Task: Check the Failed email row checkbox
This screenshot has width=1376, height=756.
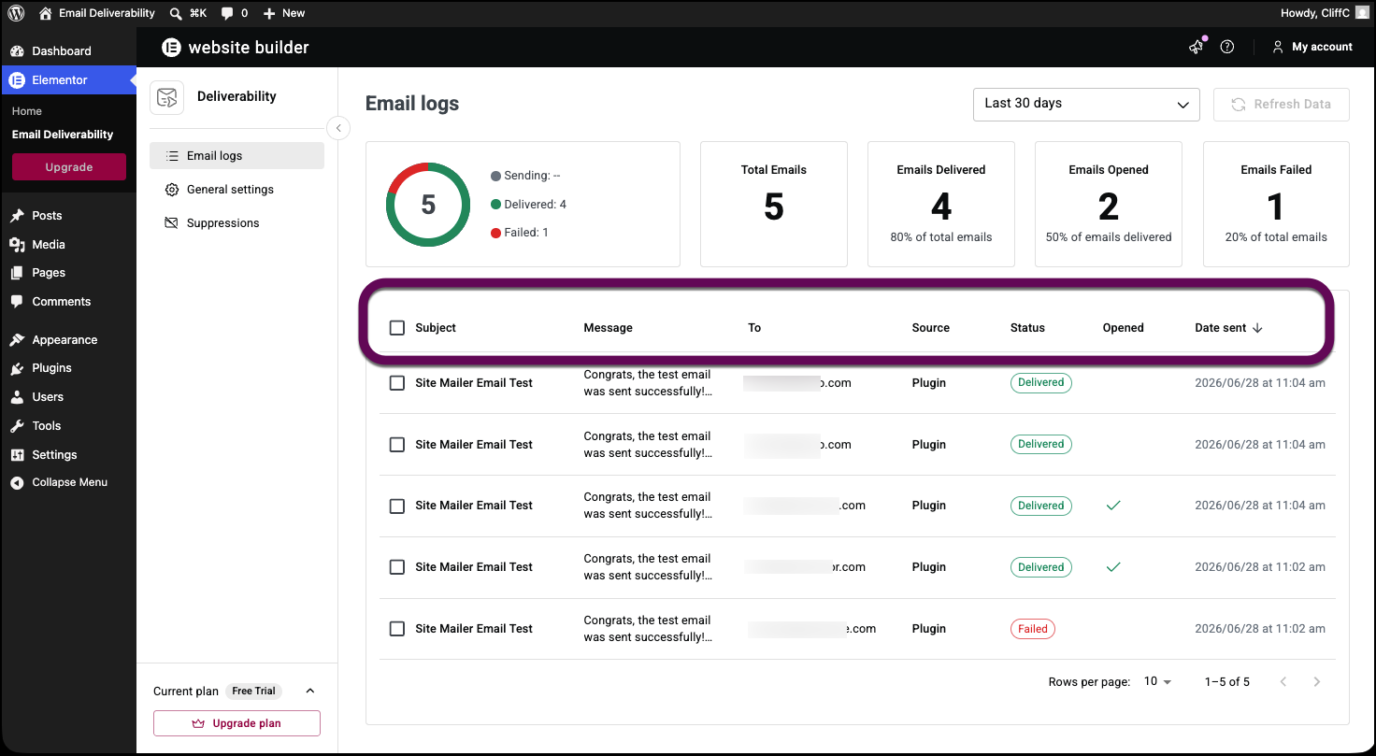Action: 397,629
